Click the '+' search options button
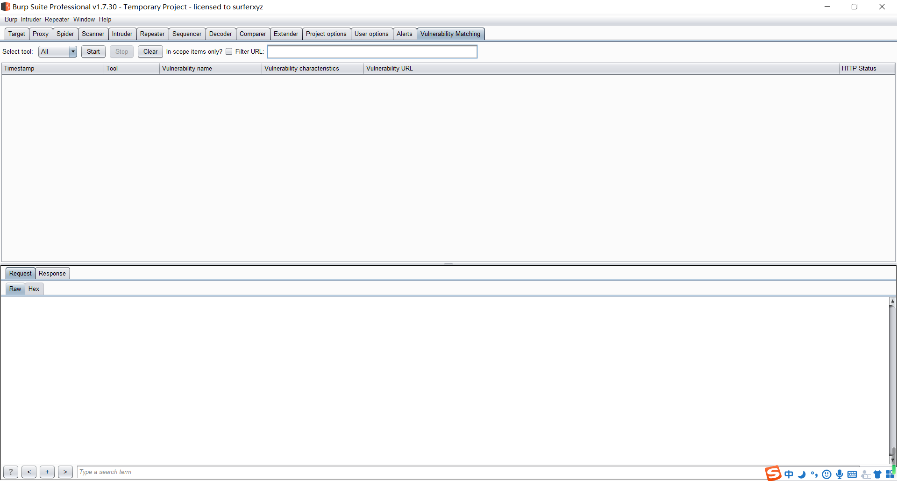The width and height of the screenshot is (897, 481). pyautogui.click(x=47, y=472)
